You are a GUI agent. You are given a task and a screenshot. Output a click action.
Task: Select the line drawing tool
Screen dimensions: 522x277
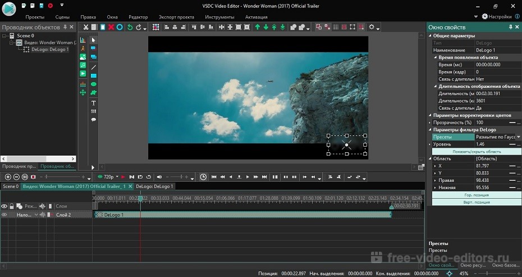(x=93, y=67)
